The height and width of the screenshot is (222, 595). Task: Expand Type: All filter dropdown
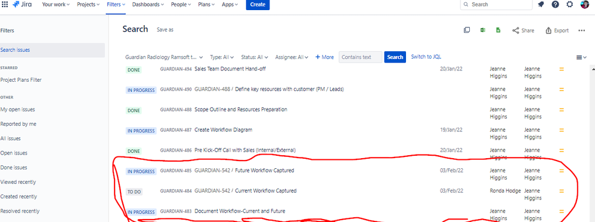[222, 57]
